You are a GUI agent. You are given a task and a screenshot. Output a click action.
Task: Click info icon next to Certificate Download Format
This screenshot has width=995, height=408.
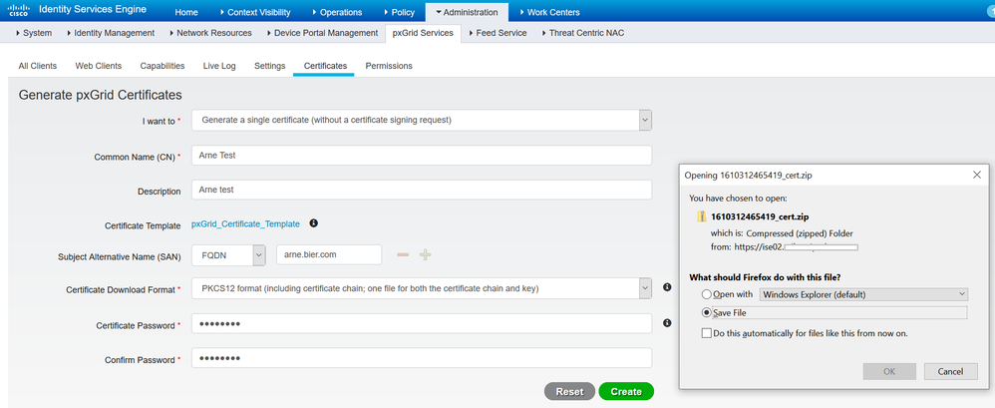pyautogui.click(x=667, y=287)
